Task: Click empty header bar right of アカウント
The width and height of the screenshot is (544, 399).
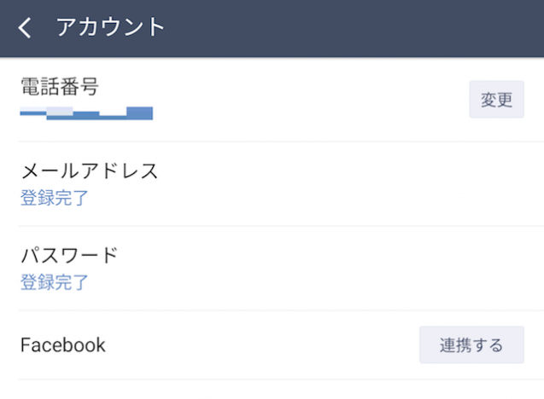Action: click(x=359, y=28)
